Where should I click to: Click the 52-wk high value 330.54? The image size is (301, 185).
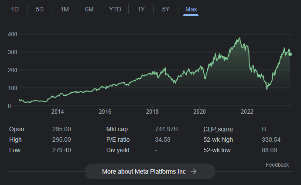(271, 140)
